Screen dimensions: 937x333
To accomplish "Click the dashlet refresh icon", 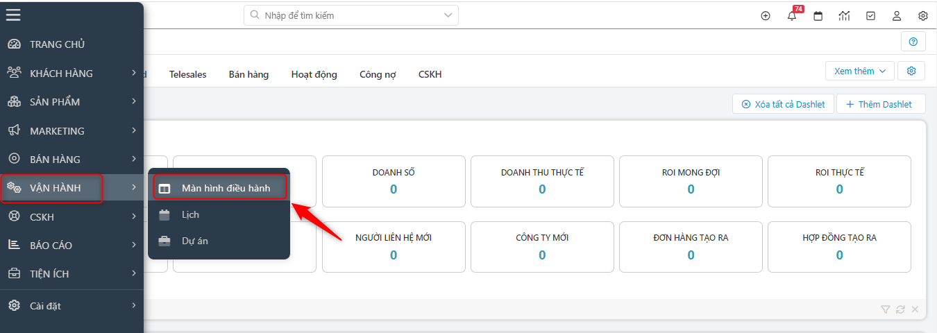I will tap(901, 309).
